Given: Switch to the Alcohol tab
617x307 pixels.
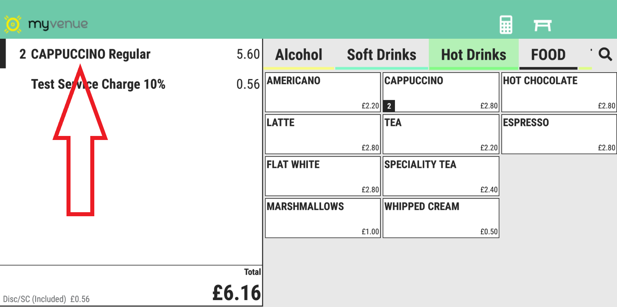Looking at the screenshot, I should [x=299, y=55].
